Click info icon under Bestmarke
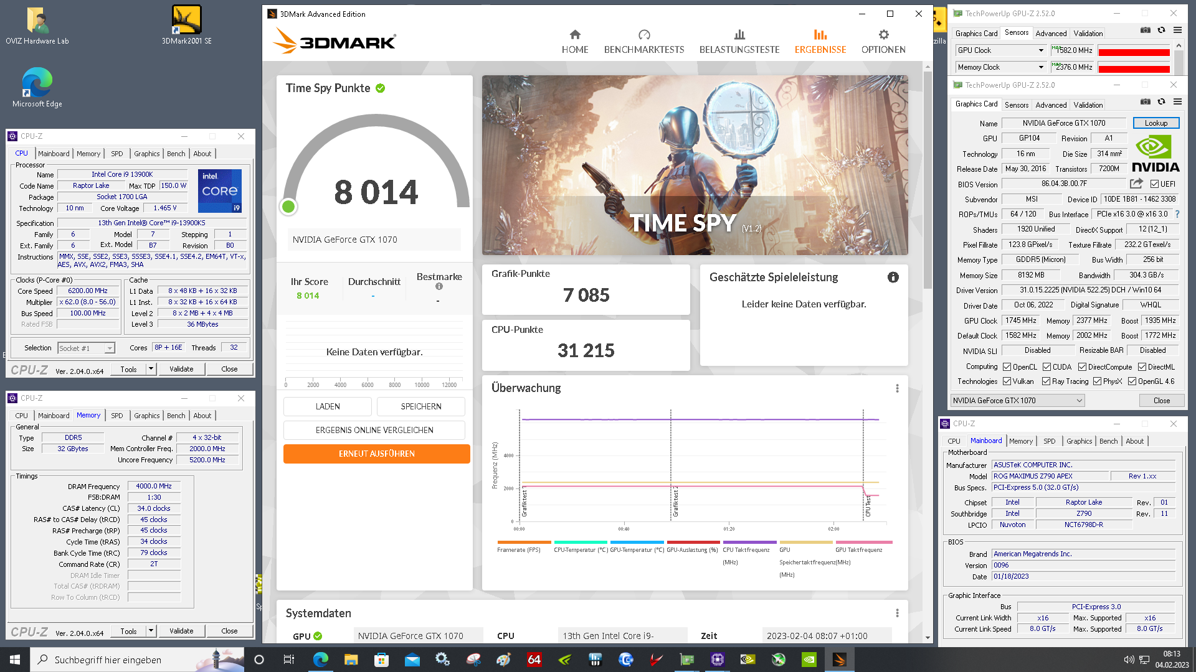The width and height of the screenshot is (1196, 672). pyautogui.click(x=439, y=287)
